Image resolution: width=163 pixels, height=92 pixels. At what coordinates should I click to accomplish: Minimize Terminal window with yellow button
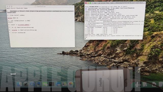[88, 3]
